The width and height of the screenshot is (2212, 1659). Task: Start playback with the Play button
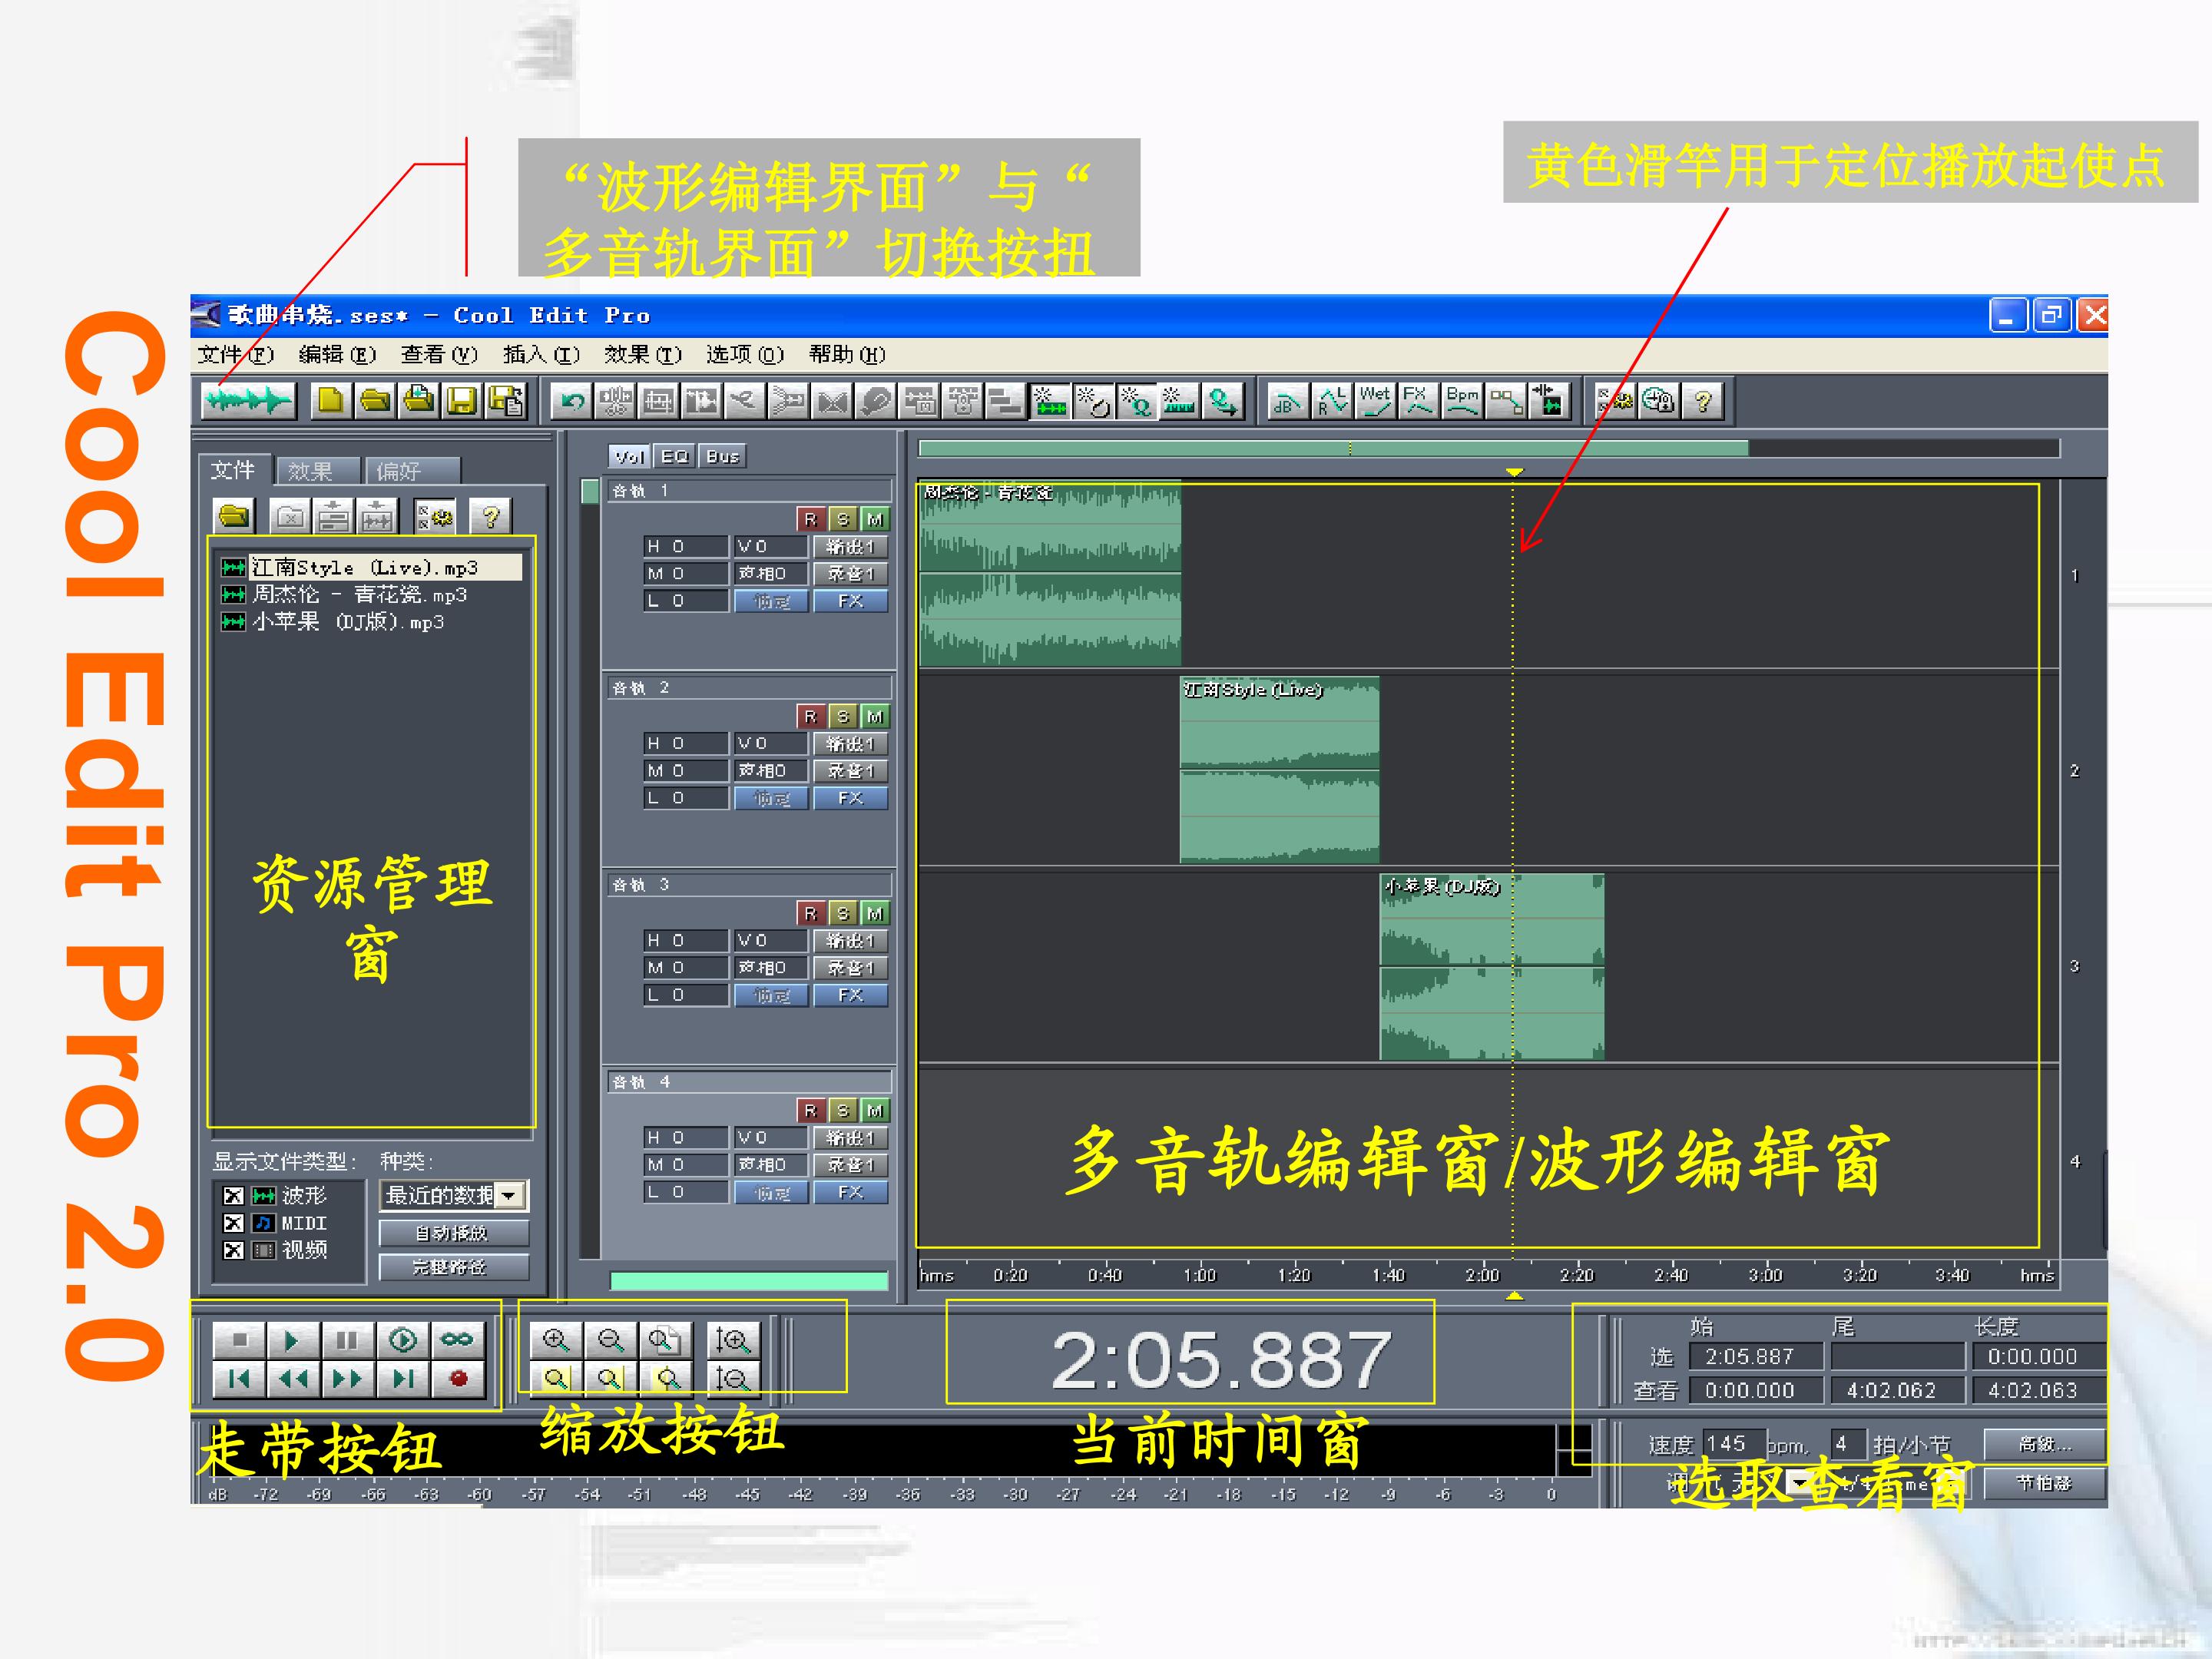tap(292, 1339)
